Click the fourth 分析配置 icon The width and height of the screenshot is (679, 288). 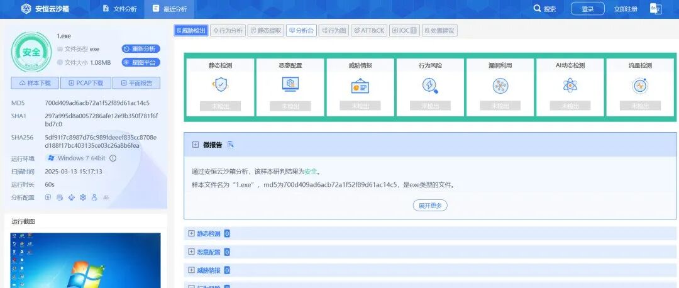point(83,197)
